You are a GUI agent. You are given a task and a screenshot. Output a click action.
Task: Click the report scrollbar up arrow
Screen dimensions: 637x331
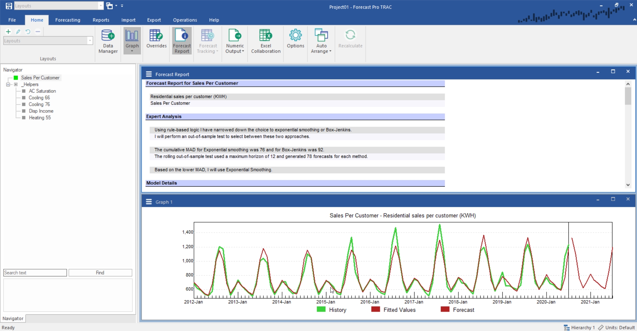(x=628, y=84)
